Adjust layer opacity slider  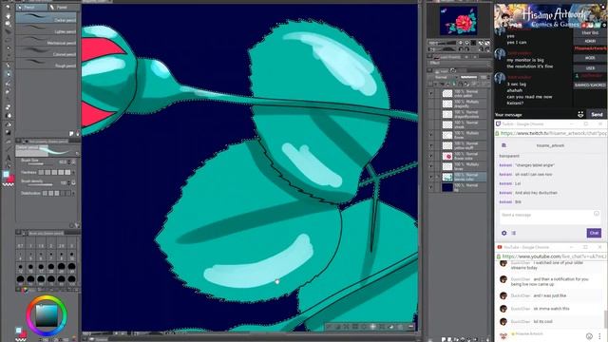coord(468,77)
